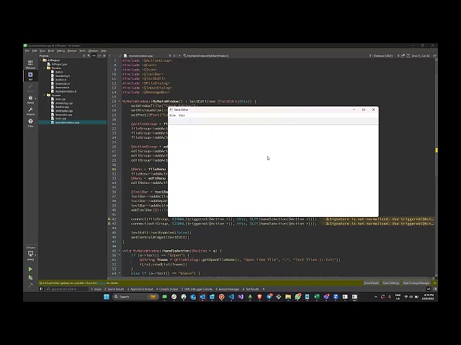This screenshot has width=461, height=345.
Task: Toggle the left sidebar visibility button
Action: [41, 289]
